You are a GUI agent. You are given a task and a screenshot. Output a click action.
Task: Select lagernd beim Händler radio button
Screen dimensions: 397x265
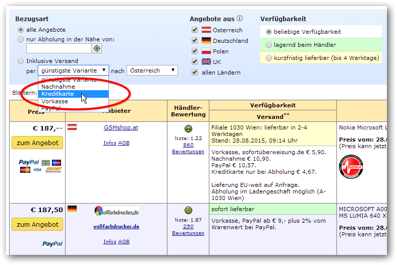click(x=269, y=45)
